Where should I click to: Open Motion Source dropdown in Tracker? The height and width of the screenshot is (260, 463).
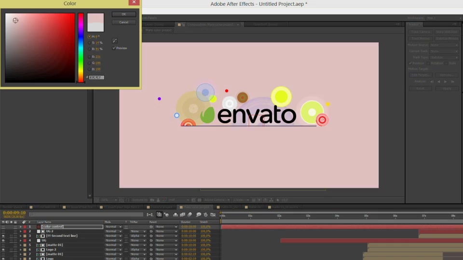pos(444,45)
